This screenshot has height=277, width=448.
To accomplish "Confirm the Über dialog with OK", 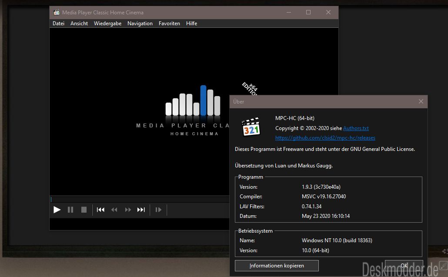I will [x=404, y=266].
